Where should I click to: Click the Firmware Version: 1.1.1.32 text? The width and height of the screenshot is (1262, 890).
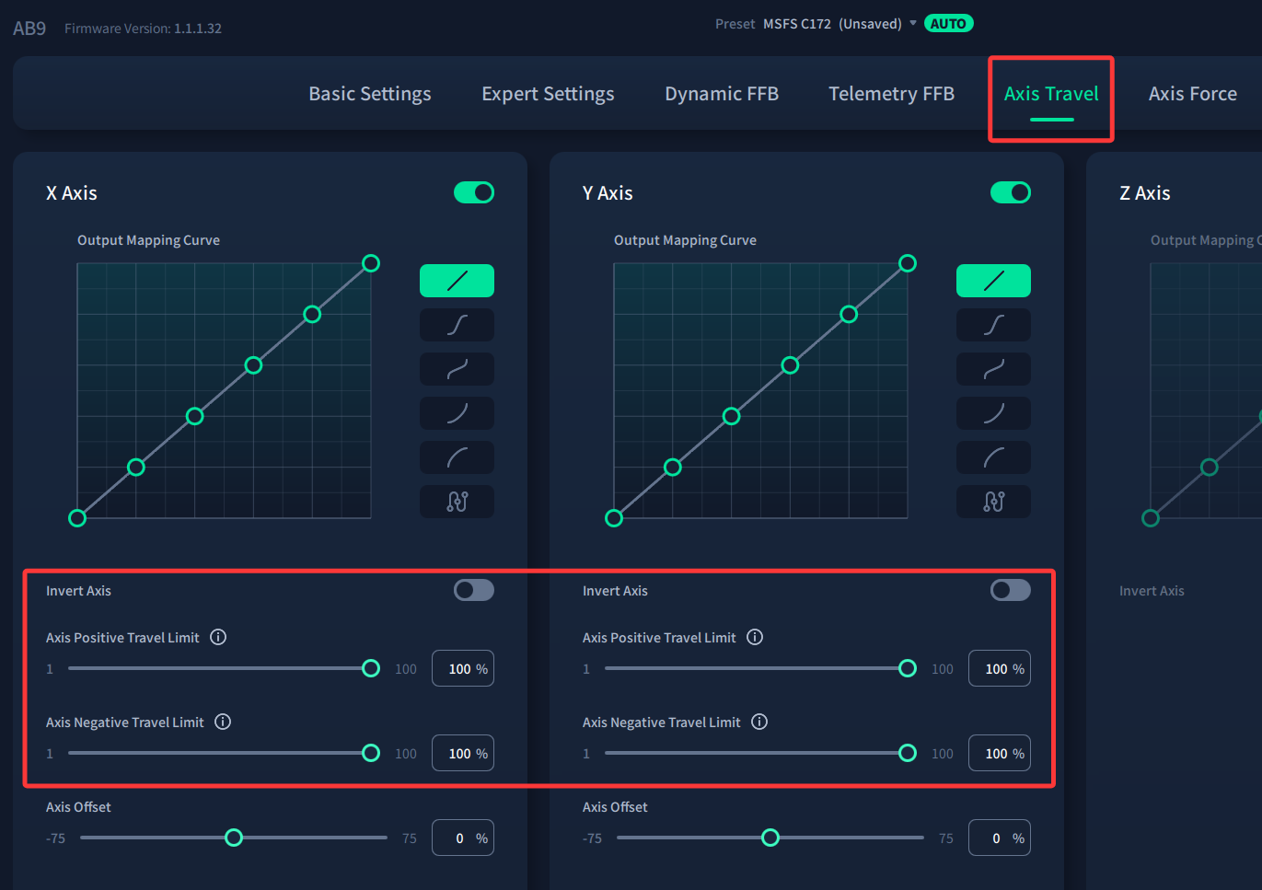point(143,29)
